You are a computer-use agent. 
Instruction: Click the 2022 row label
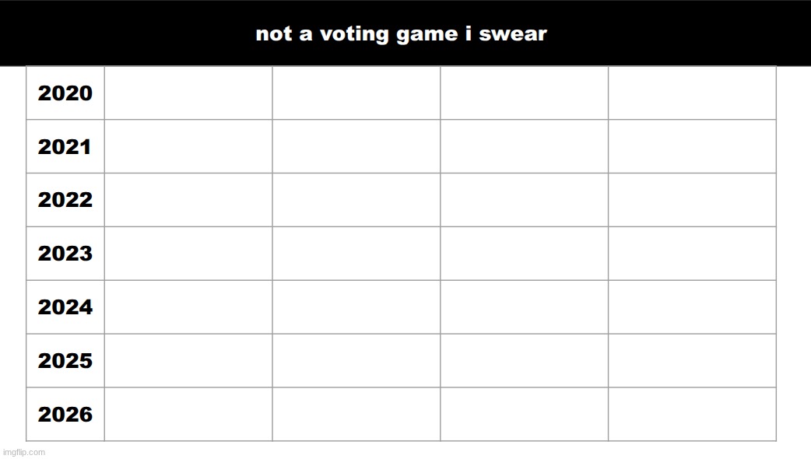click(x=65, y=200)
